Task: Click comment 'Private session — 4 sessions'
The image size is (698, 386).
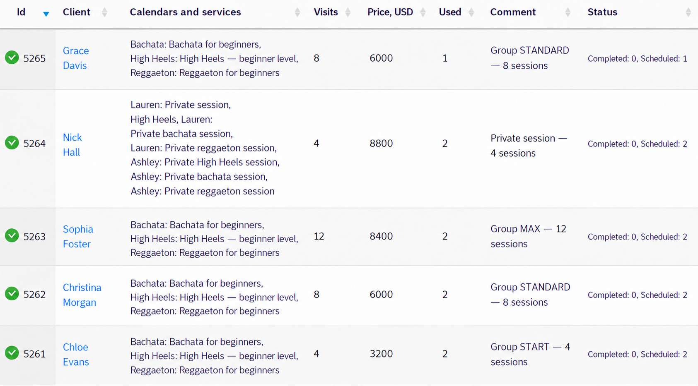Action: [x=529, y=146]
